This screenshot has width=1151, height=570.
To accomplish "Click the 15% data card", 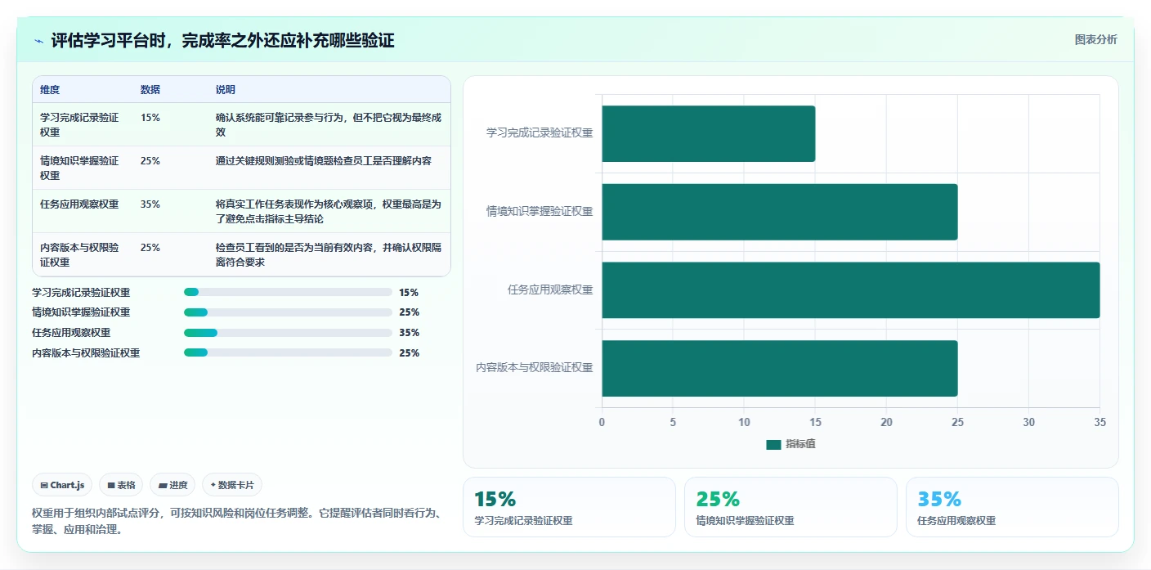I will tap(569, 507).
